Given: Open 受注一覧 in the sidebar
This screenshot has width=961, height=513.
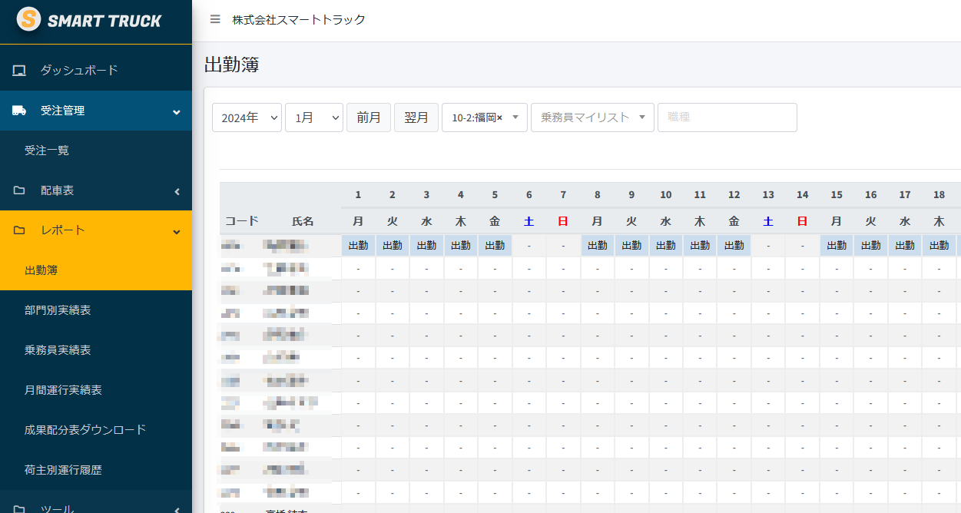Looking at the screenshot, I should pyautogui.click(x=47, y=151).
